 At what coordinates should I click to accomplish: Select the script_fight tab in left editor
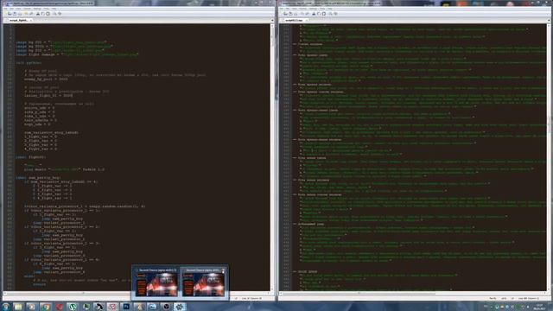coord(18,20)
